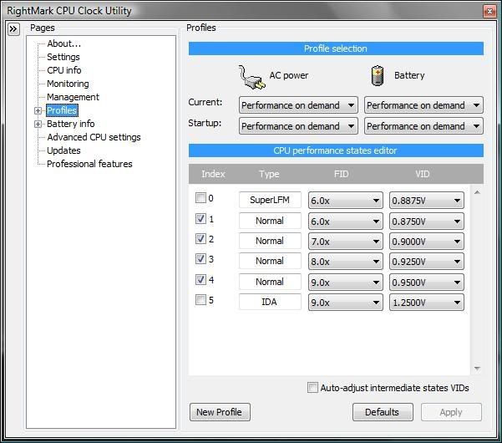Click the states list scroll-down arrow

click(477, 369)
